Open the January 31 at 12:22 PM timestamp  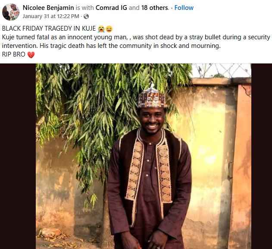tap(51, 16)
